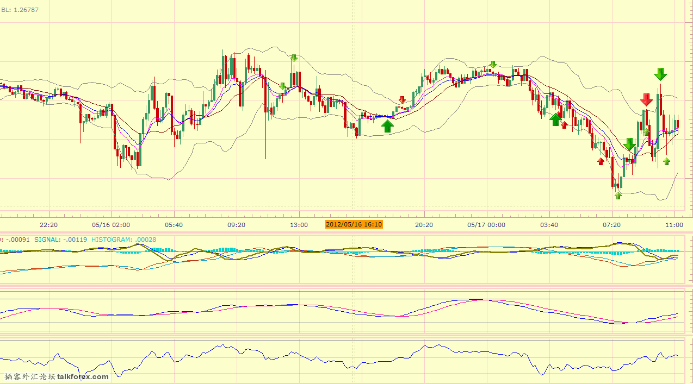The image size is (693, 384).
Task: Click the small red down arrow before 20:20
Action: 402,100
